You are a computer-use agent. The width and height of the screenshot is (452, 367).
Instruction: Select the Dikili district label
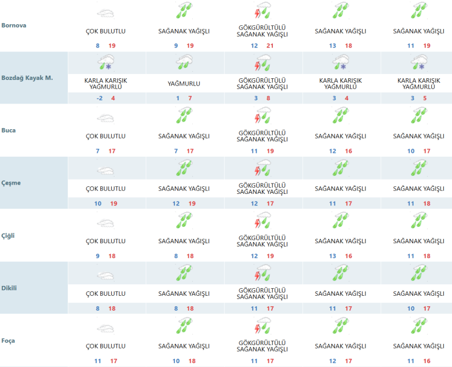point(10,288)
